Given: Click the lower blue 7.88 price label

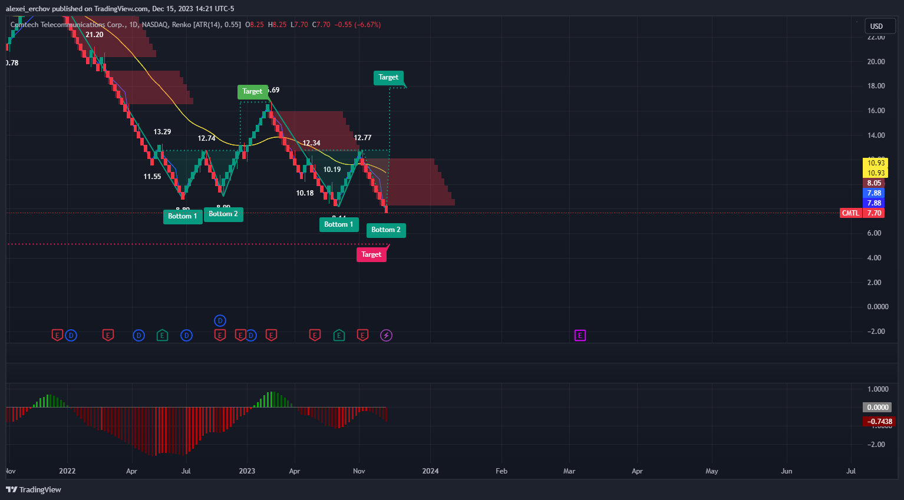Looking at the screenshot, I should click(x=874, y=203).
